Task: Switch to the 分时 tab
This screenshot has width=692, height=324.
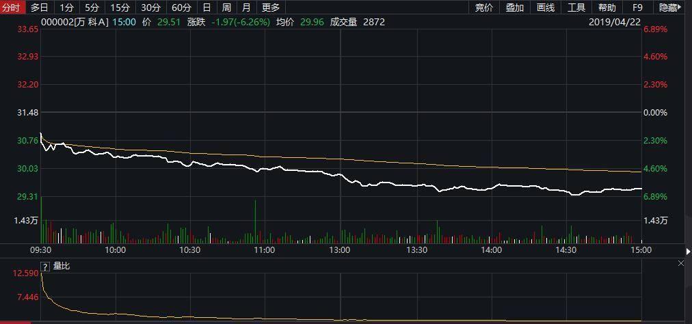Action: click(x=13, y=8)
